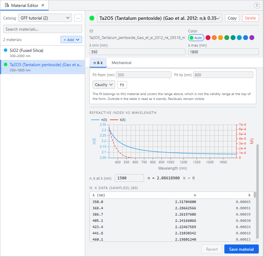
Task: Click the Revert button
Action: pos(212,249)
